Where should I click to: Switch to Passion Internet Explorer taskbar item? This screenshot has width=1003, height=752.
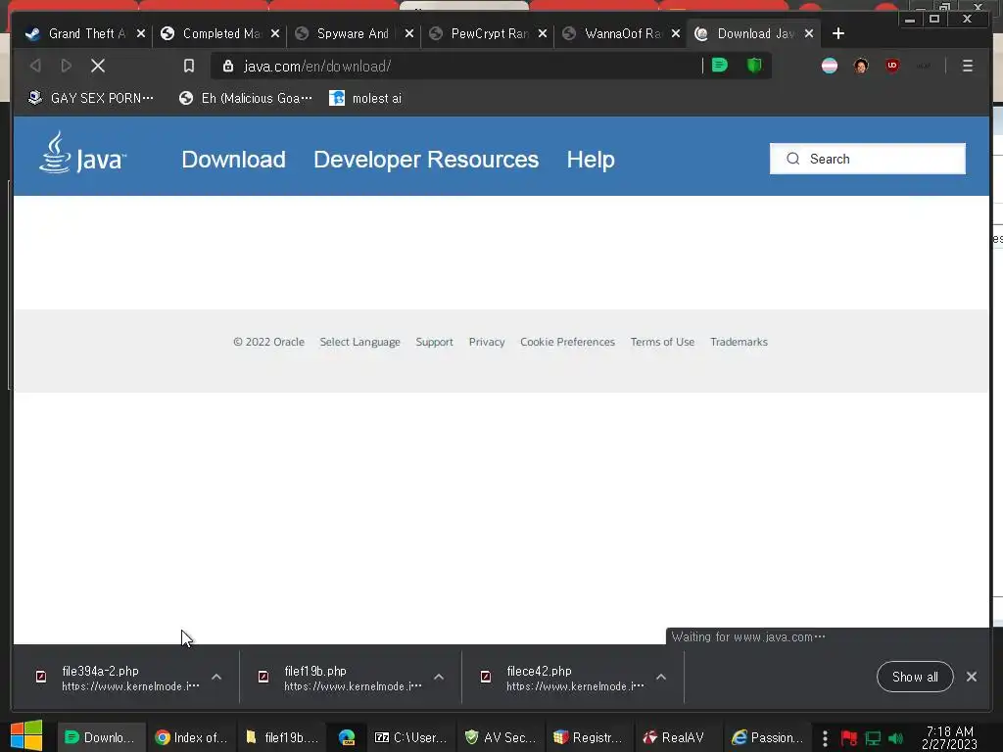pos(767,737)
